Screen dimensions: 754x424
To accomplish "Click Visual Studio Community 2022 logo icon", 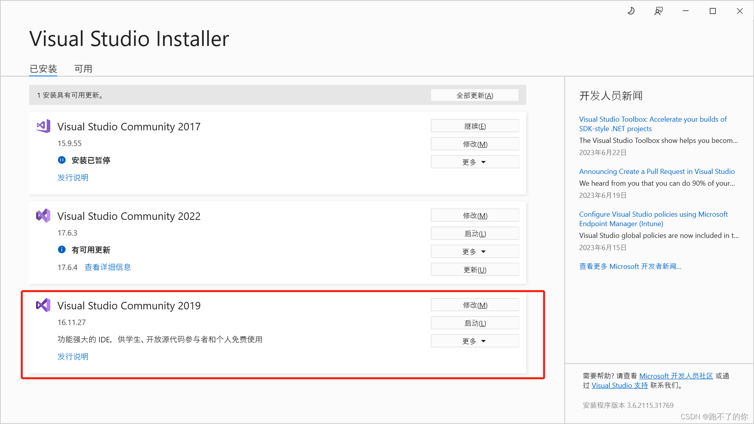I will point(43,216).
